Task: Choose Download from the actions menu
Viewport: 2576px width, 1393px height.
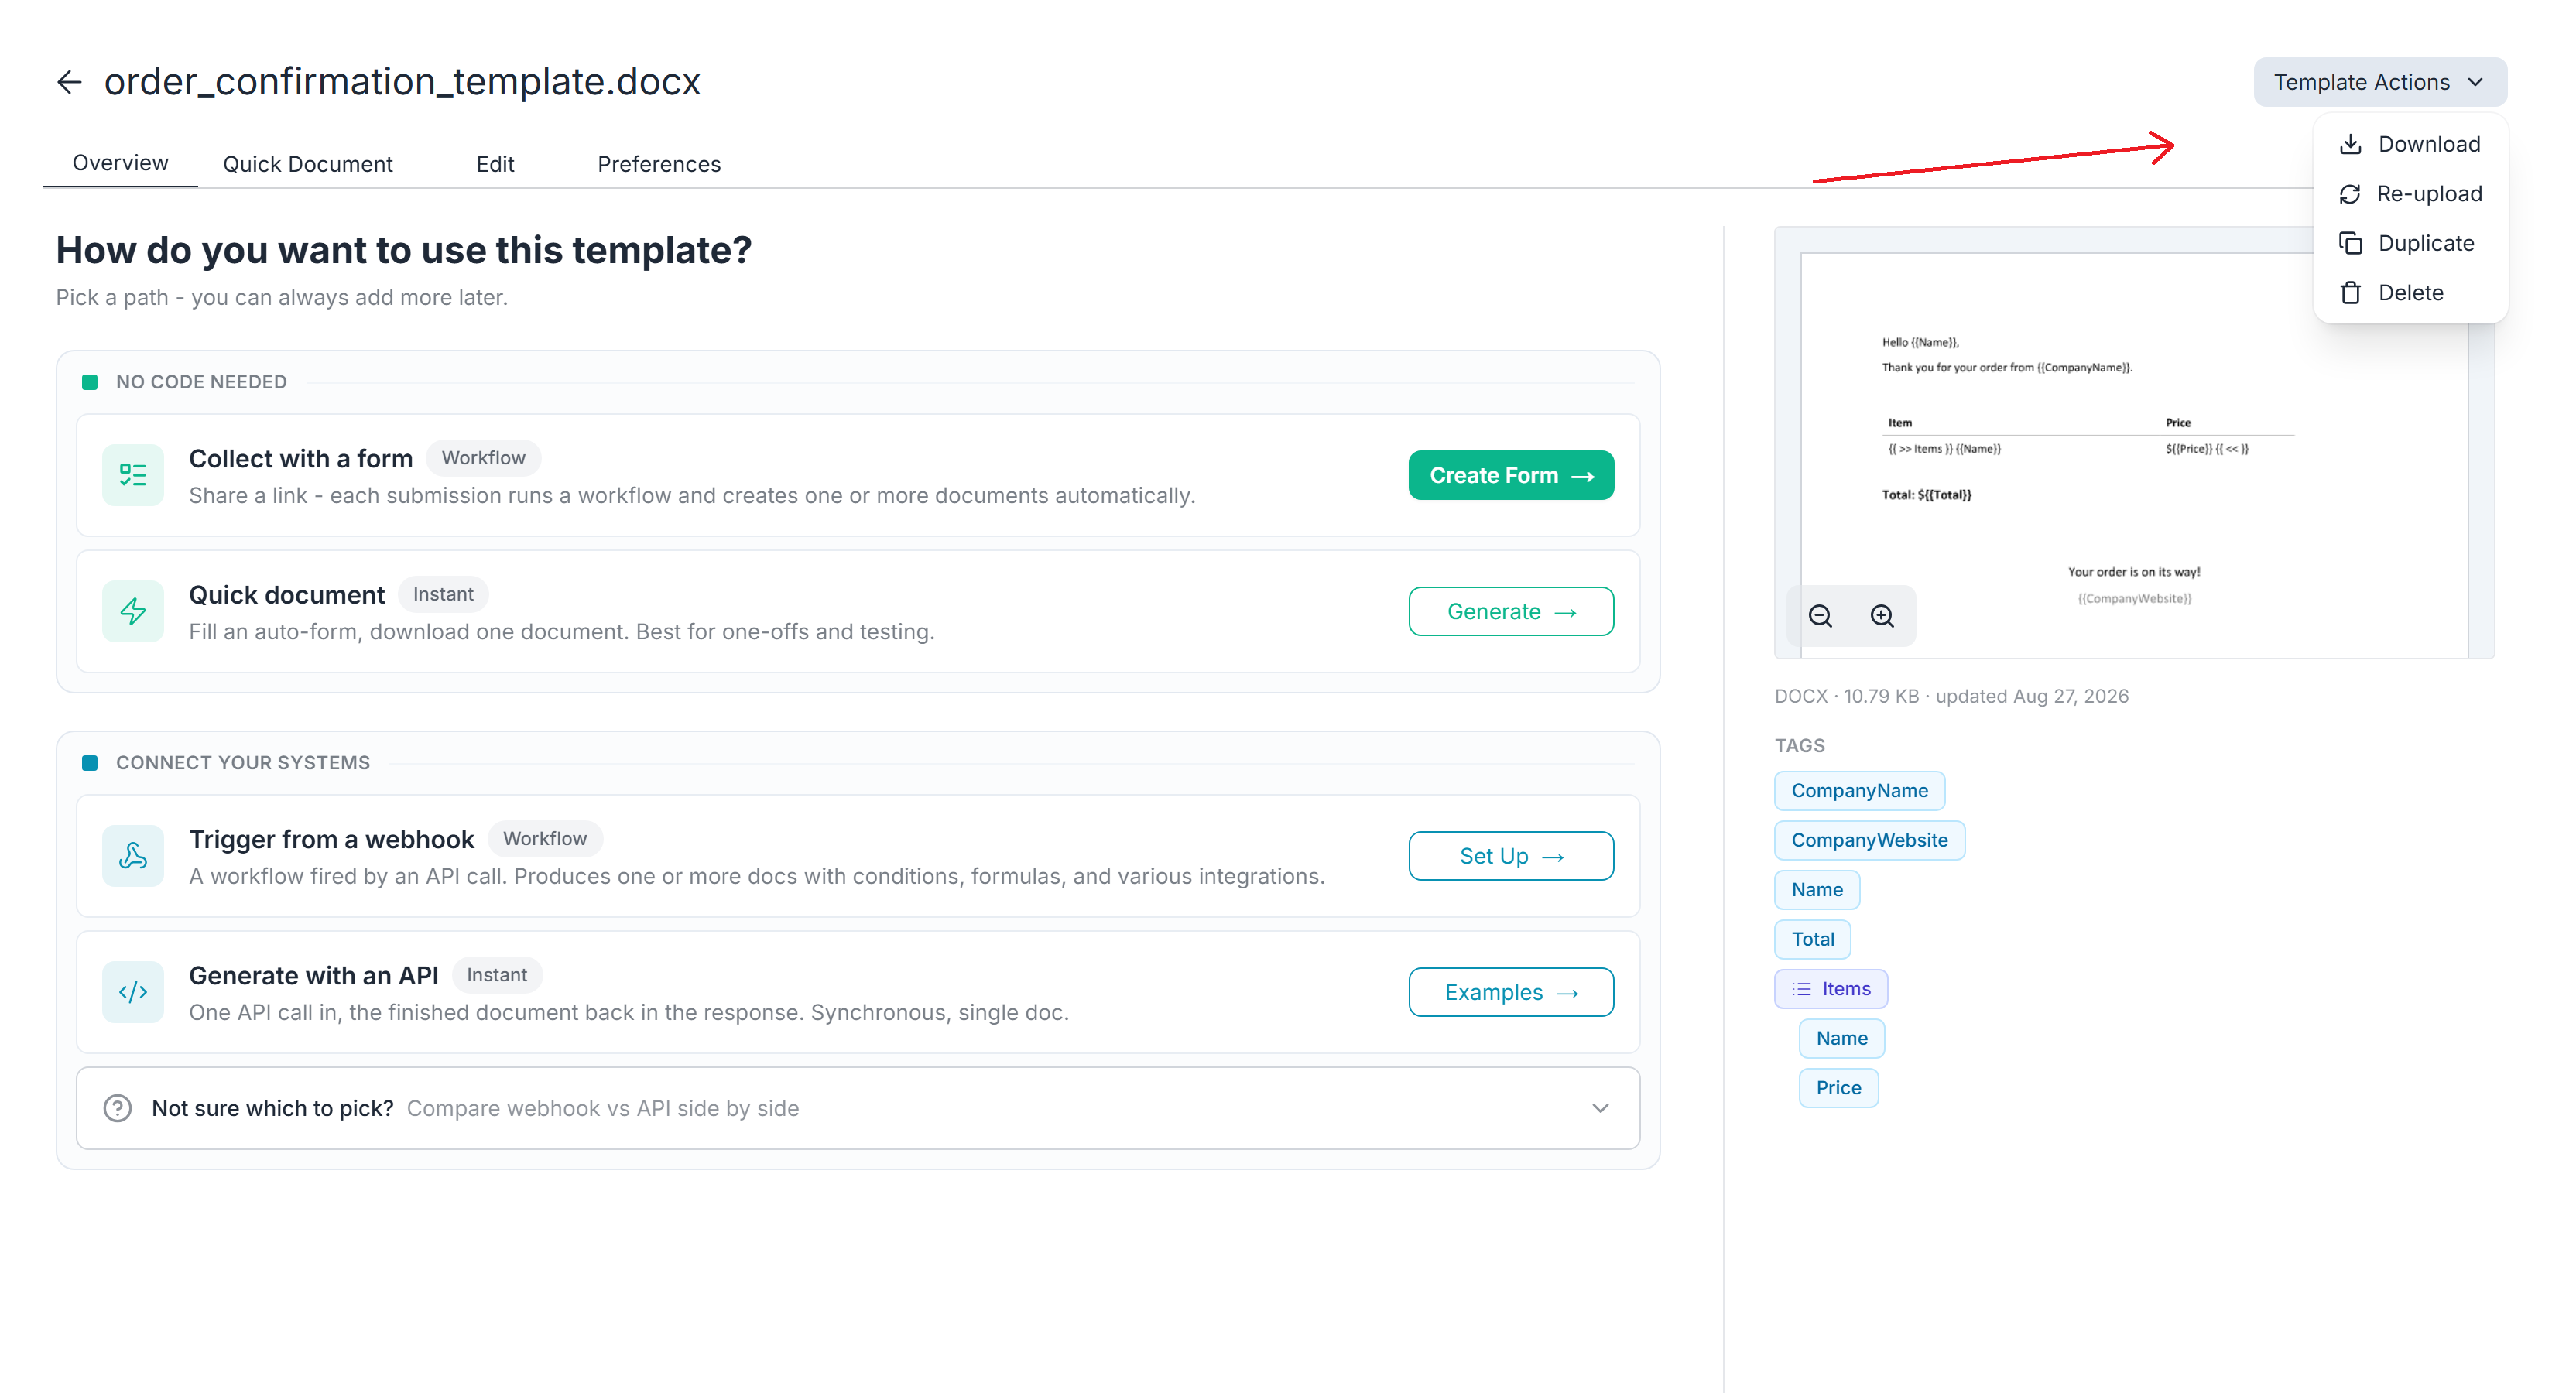Action: point(2410,144)
